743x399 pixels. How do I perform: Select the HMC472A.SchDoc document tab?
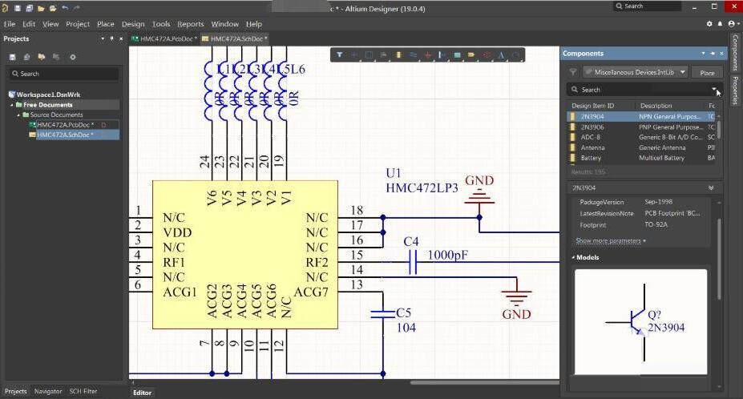(x=235, y=38)
